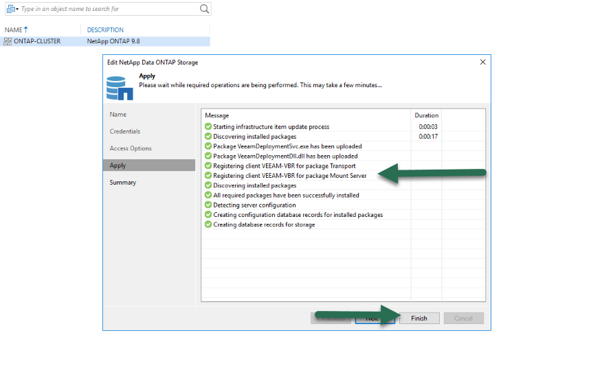The image size is (591, 368).
Task: Click the search magnifier icon
Action: (204, 9)
